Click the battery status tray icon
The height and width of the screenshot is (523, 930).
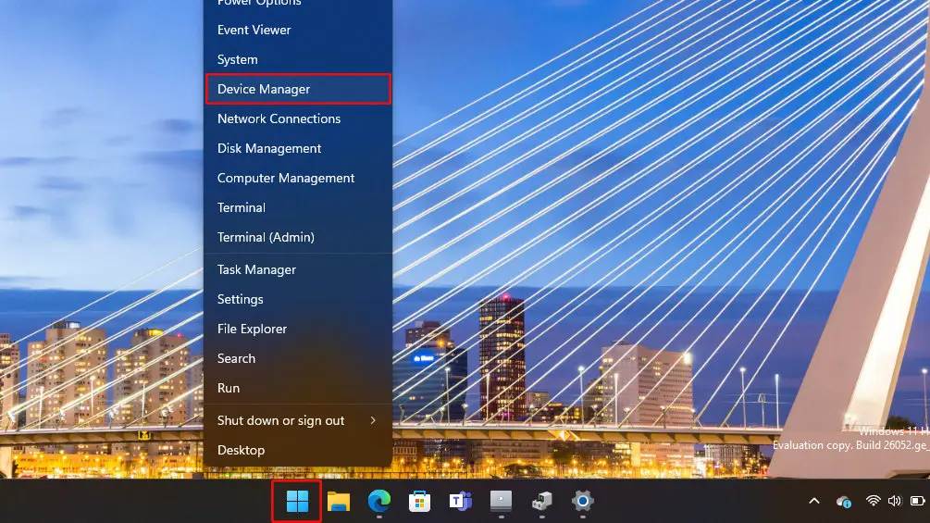(917, 501)
